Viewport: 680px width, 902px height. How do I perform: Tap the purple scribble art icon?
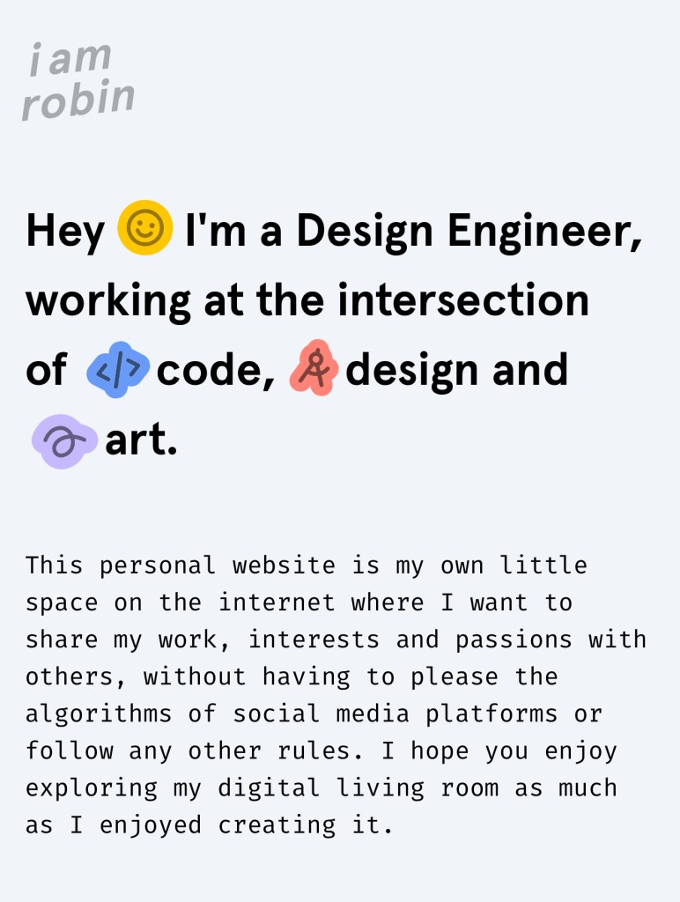tap(63, 440)
